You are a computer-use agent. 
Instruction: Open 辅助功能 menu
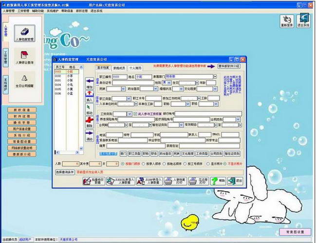(x=38, y=11)
